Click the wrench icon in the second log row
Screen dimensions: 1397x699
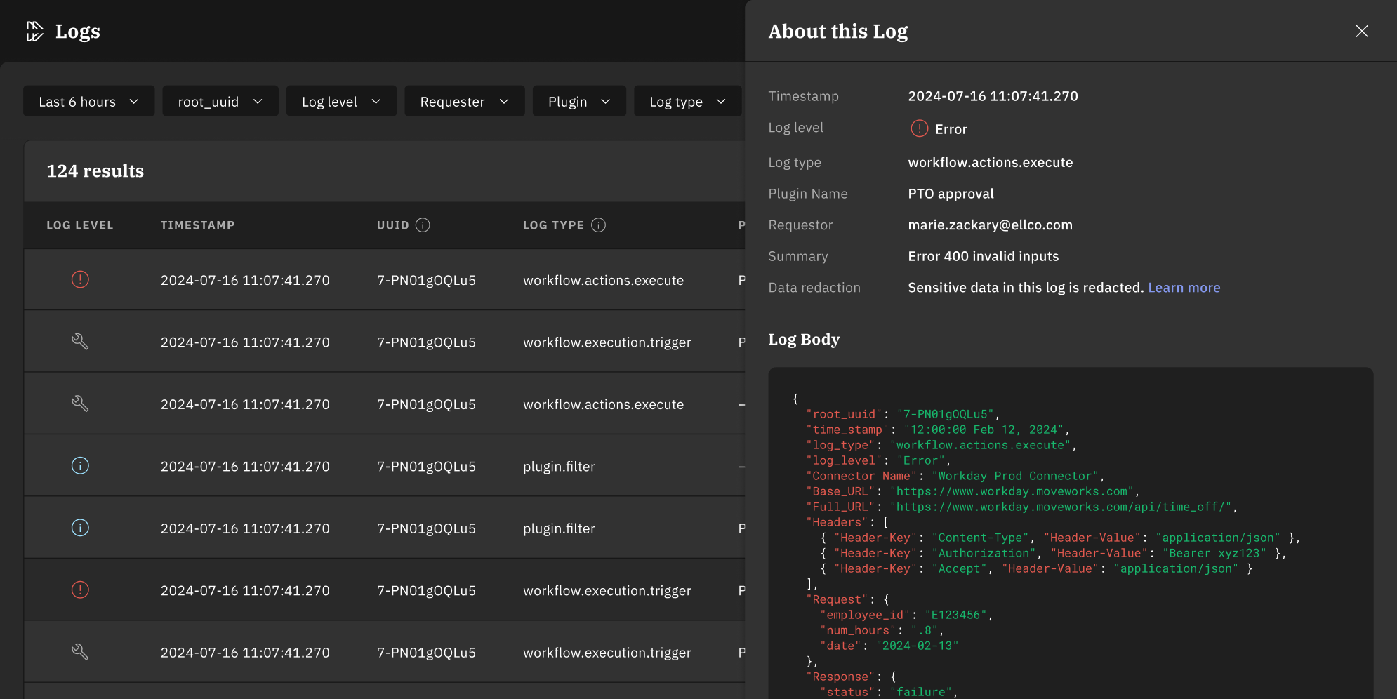tap(80, 342)
